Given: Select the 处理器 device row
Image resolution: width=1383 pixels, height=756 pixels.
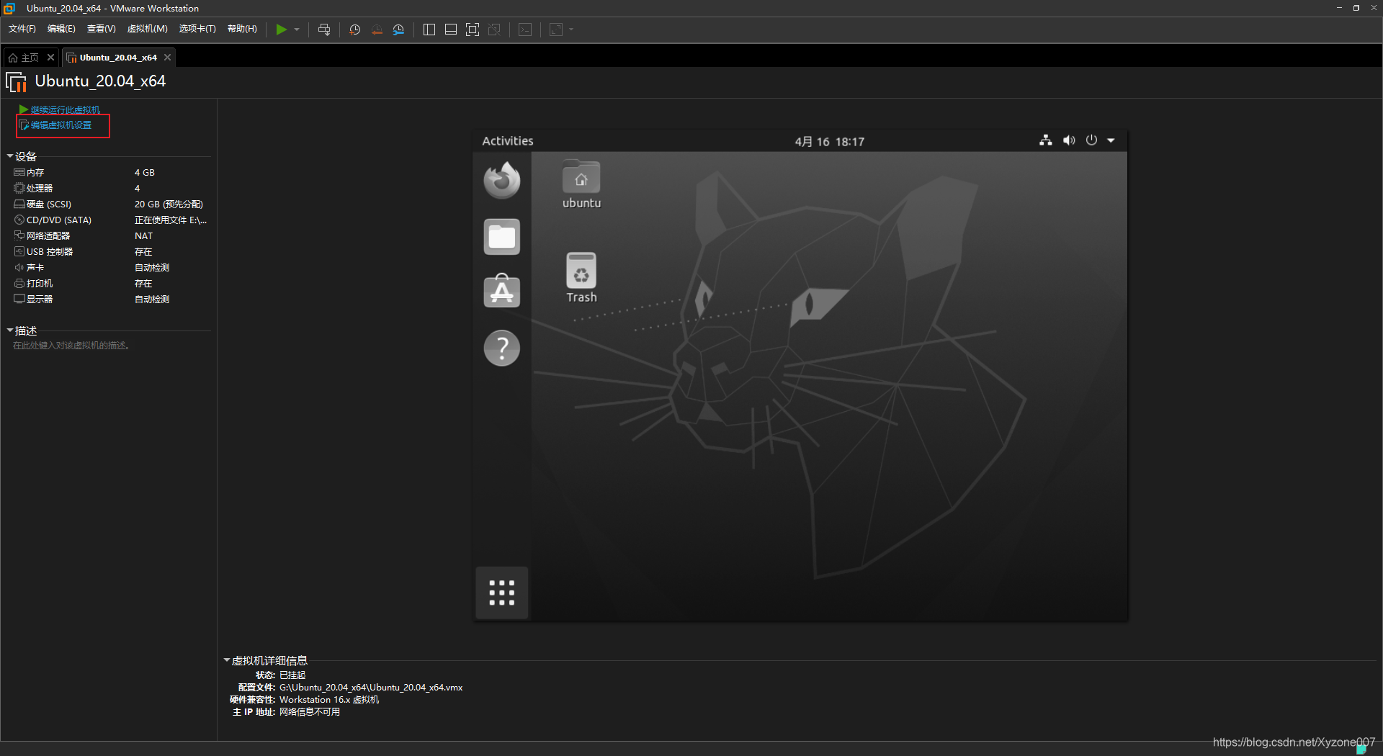Looking at the screenshot, I should coord(111,189).
